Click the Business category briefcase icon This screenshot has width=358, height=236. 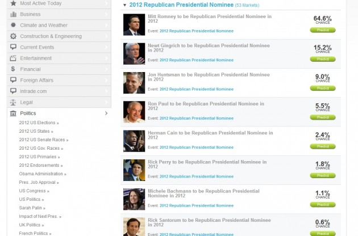tap(13, 14)
